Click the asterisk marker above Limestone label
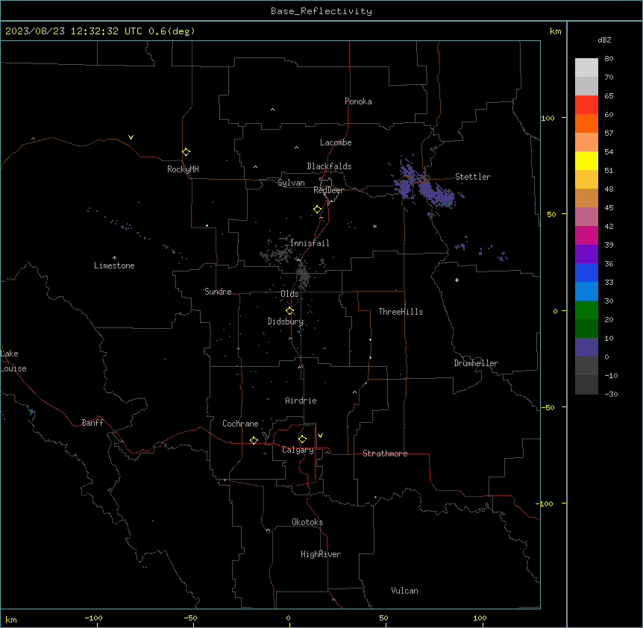Image resolution: width=643 pixels, height=628 pixels. 114,258
